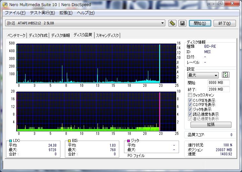Click the BIS yellow legend swatch

(x=69, y=141)
